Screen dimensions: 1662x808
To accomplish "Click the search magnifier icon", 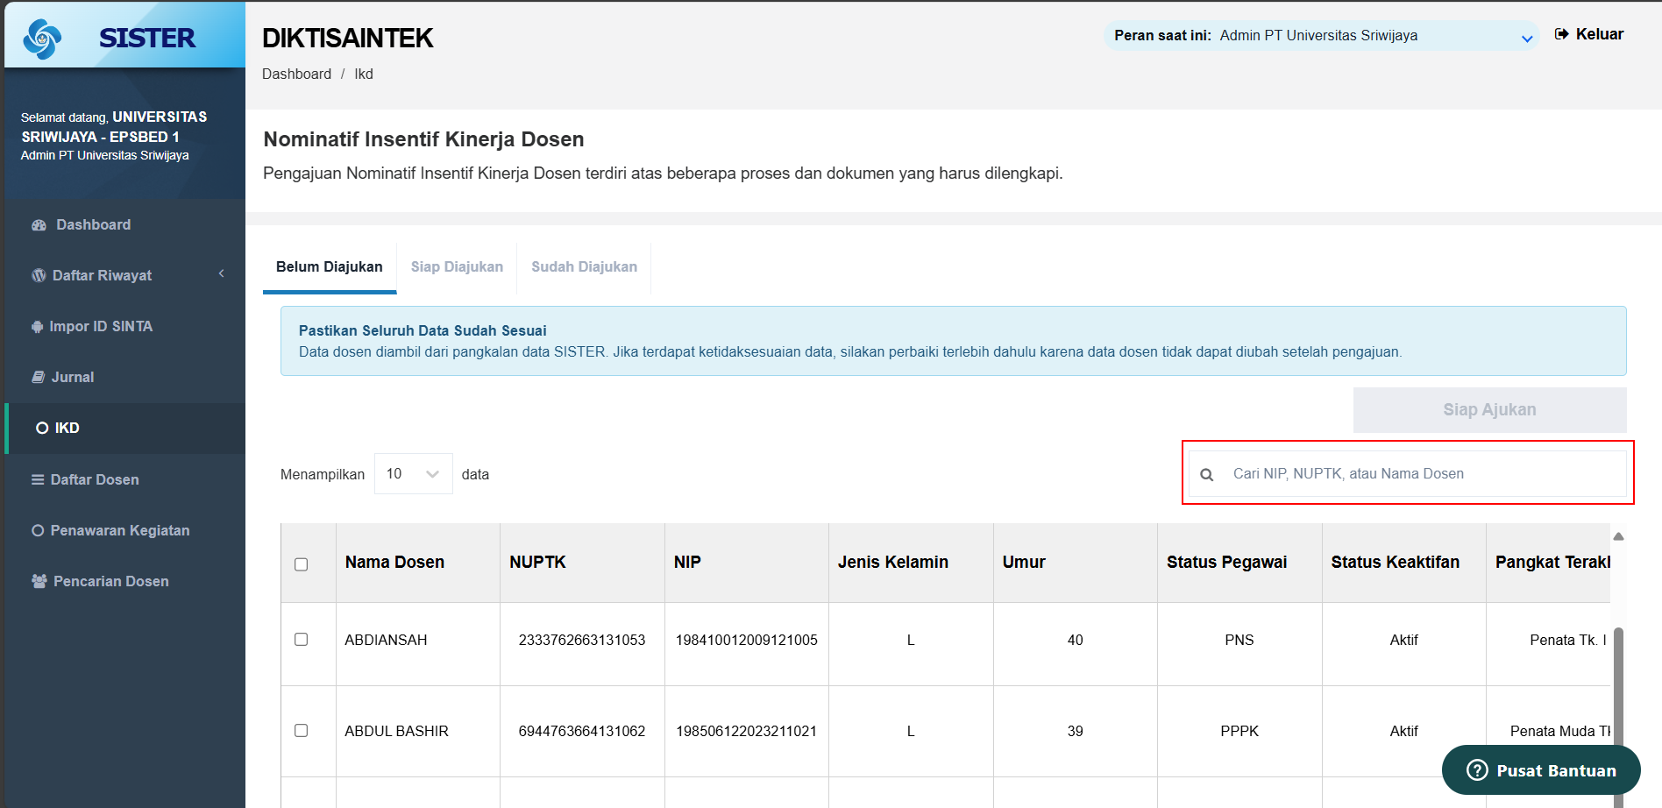I will click(1207, 474).
